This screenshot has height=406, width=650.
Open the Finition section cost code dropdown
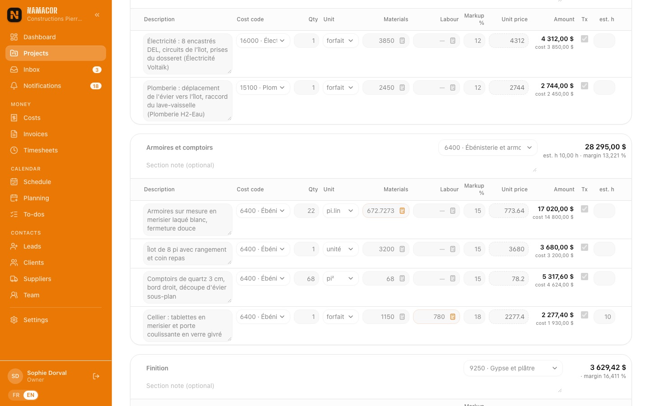[513, 368]
